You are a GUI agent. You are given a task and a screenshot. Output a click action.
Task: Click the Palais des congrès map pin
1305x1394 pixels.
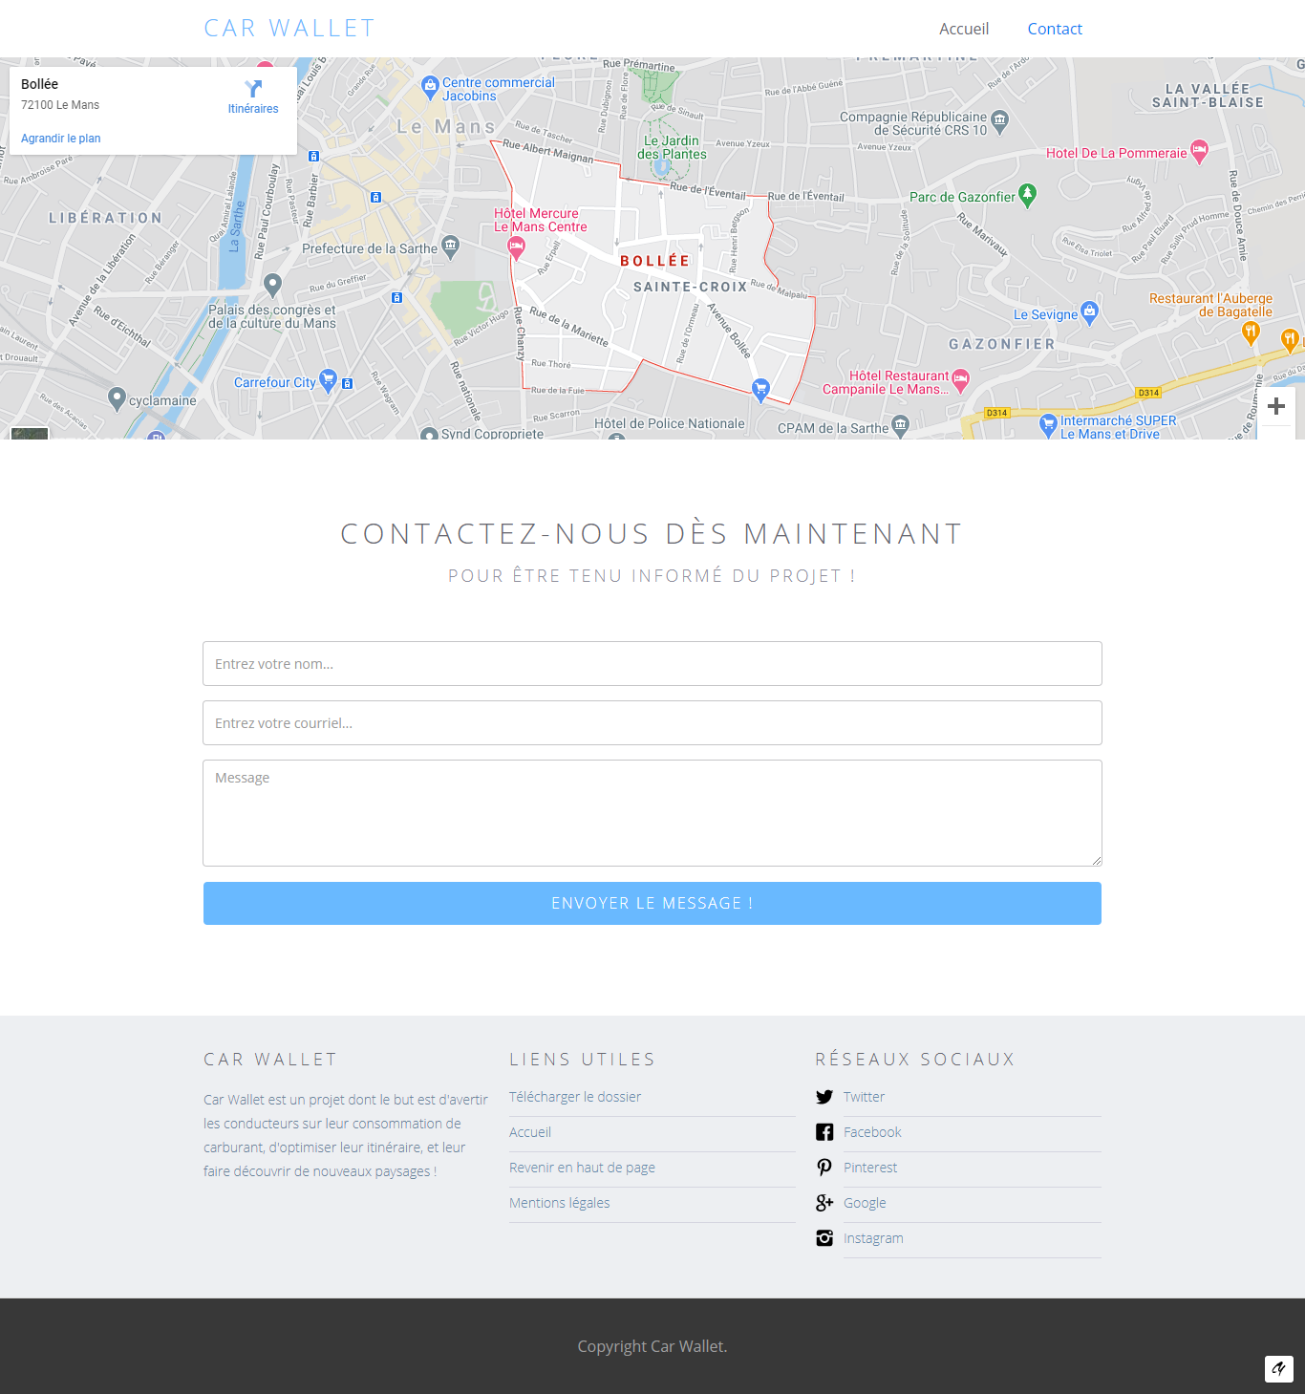[272, 284]
